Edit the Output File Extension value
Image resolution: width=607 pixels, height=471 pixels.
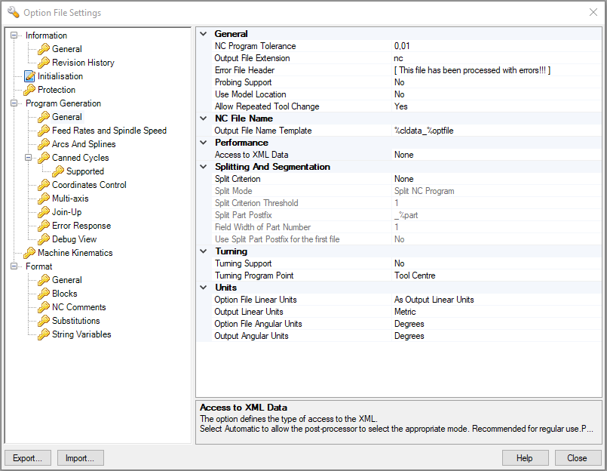click(490, 58)
